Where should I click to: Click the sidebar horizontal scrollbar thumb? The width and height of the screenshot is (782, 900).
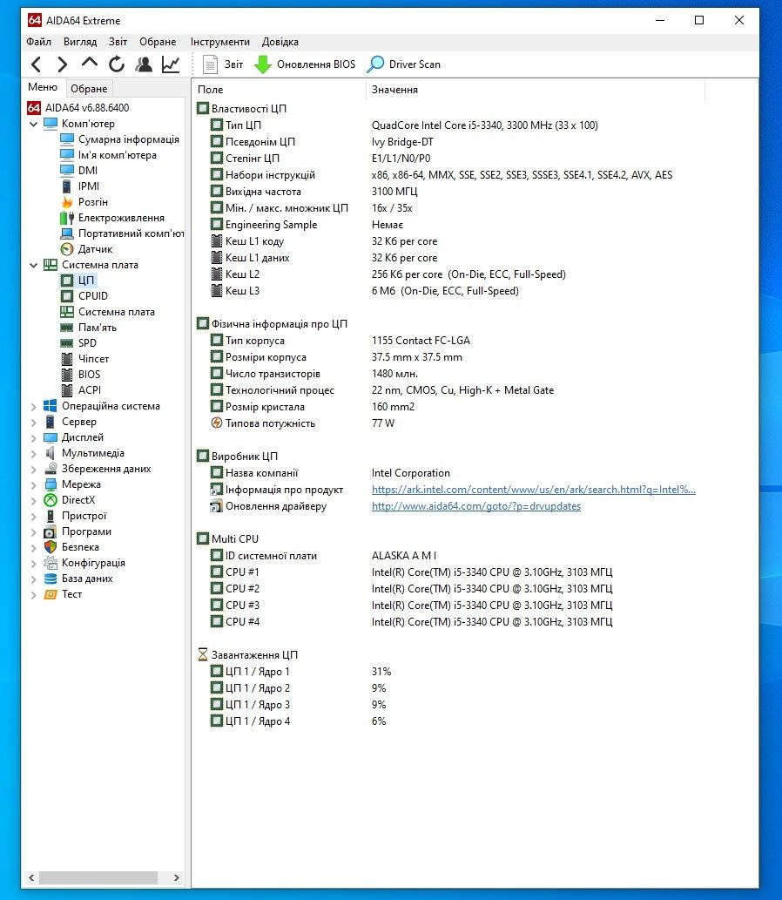(98, 877)
